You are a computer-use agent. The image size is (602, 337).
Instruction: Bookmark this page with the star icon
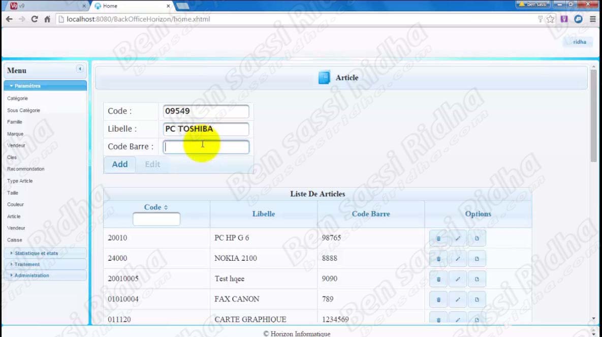pos(551,19)
